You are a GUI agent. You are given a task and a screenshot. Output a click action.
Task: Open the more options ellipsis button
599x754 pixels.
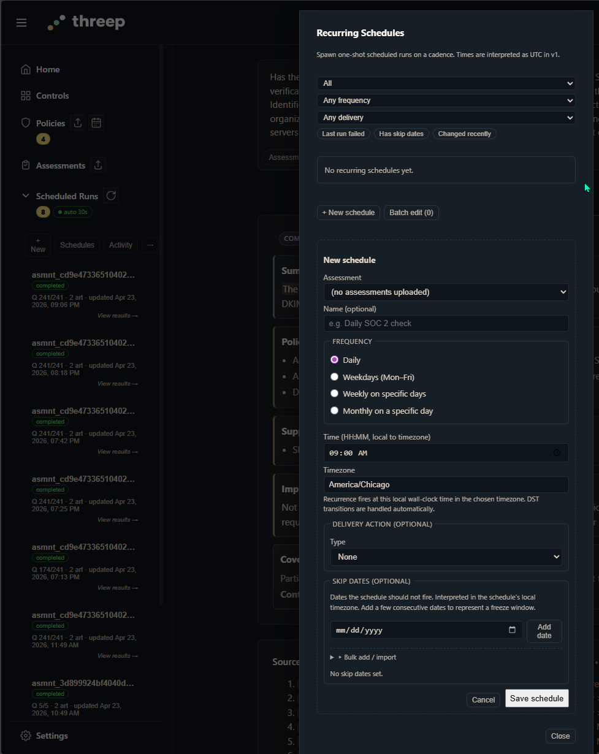pyautogui.click(x=150, y=245)
